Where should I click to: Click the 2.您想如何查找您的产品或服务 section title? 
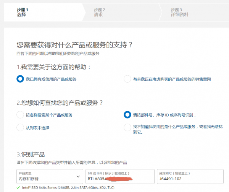point(60,103)
